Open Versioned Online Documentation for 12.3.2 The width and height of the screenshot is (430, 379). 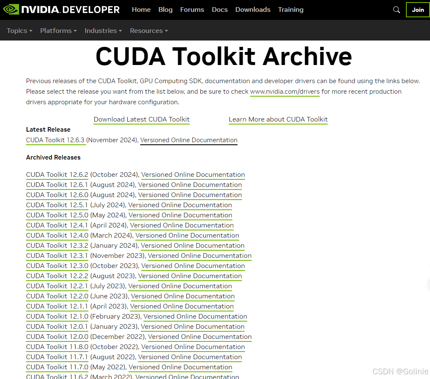tap(193, 246)
